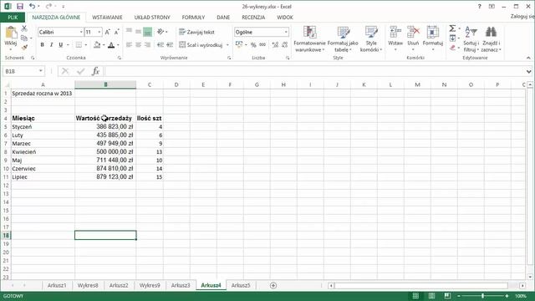This screenshot has width=535, height=301.
Task: Open the Ogólne number format dropdown
Action: pyautogui.click(x=286, y=32)
